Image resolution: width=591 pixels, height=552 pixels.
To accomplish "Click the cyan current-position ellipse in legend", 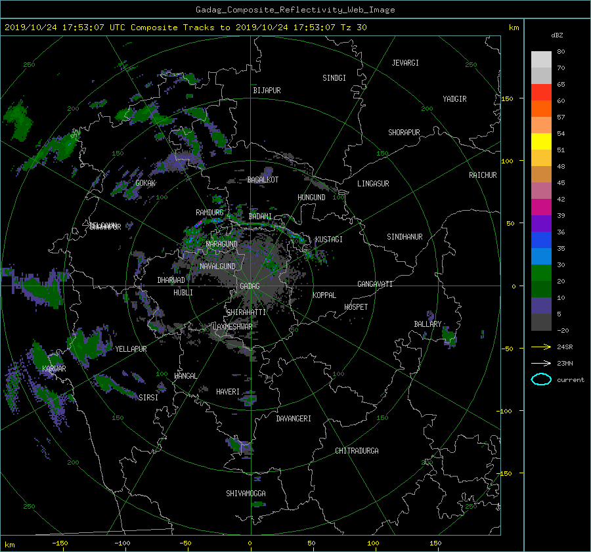I will point(541,379).
